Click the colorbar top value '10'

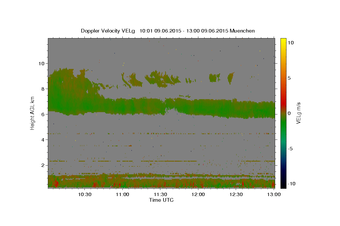[290, 43]
